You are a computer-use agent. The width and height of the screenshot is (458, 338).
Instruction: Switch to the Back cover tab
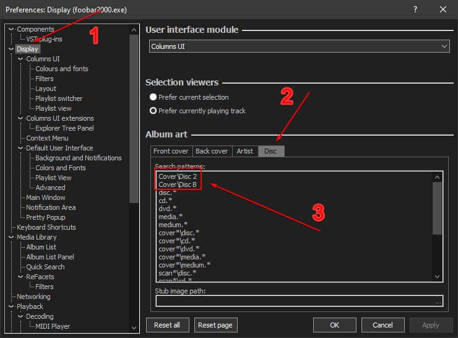(x=212, y=151)
